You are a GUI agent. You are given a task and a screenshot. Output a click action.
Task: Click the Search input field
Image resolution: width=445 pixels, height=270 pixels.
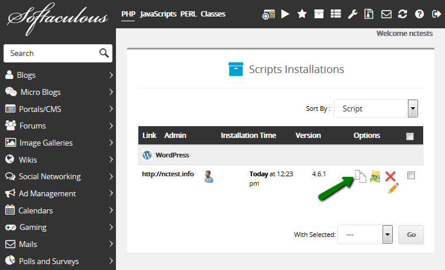click(x=52, y=53)
